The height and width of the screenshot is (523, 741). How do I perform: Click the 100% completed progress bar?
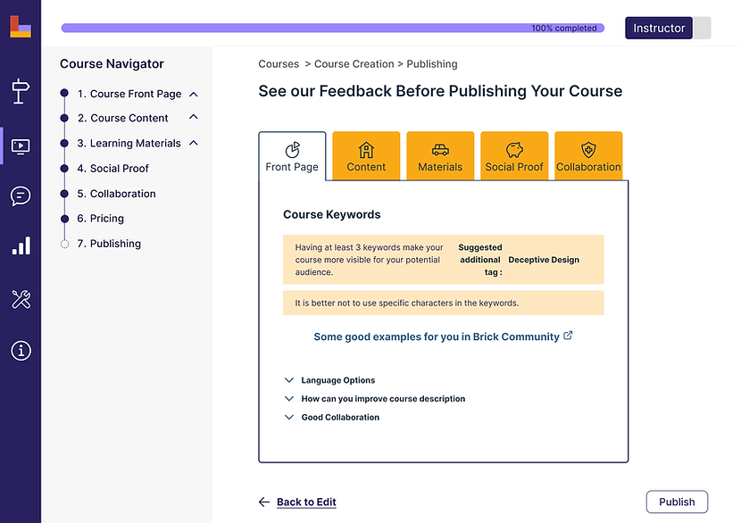333,28
